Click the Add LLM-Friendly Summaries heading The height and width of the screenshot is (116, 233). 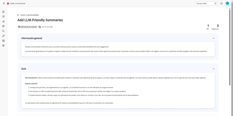[40, 20]
